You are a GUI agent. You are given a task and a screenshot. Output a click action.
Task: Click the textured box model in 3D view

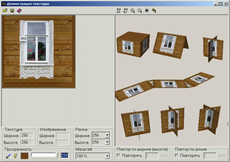coord(133,44)
